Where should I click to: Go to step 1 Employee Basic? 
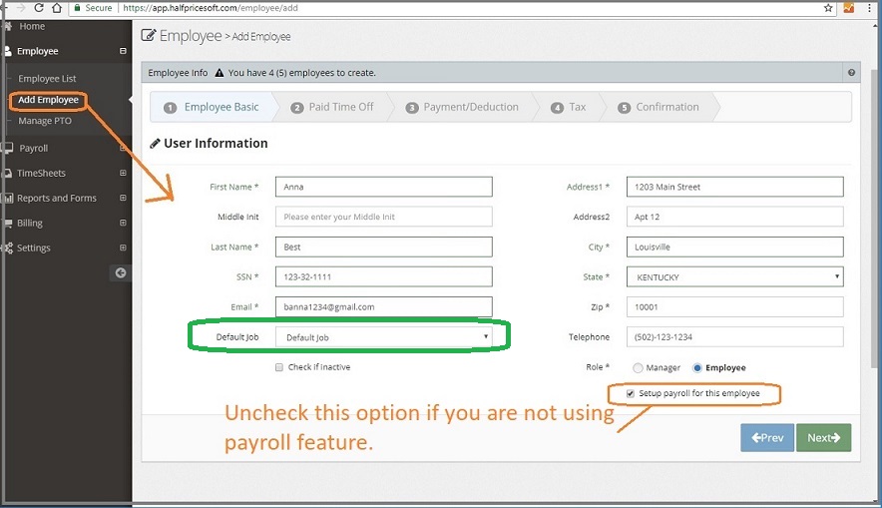coord(212,107)
